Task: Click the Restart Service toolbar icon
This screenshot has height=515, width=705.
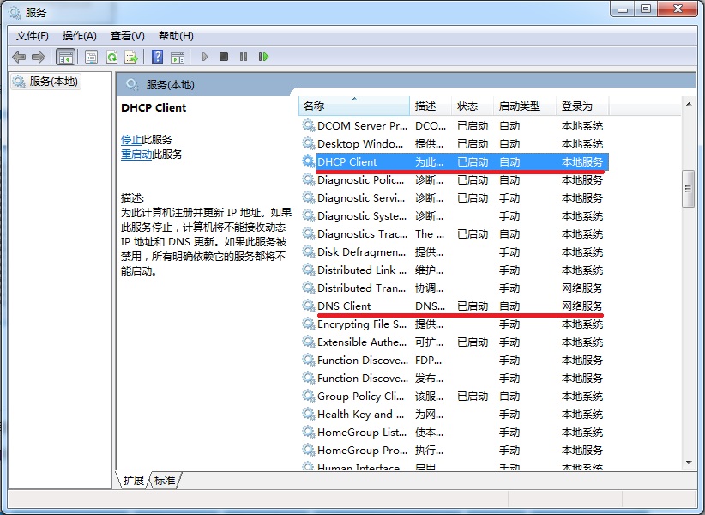Action: point(263,57)
